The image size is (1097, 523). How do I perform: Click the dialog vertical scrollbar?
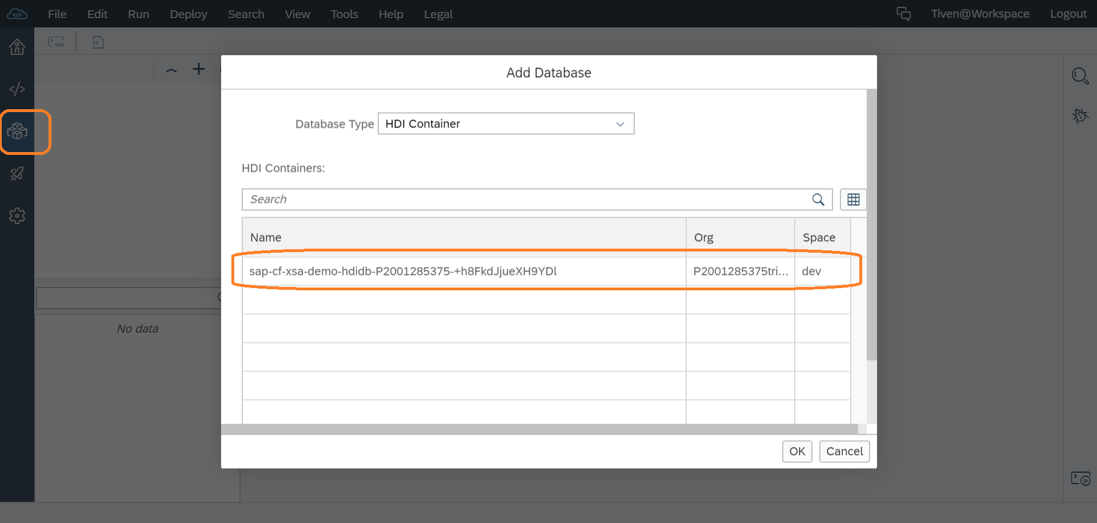[871, 225]
